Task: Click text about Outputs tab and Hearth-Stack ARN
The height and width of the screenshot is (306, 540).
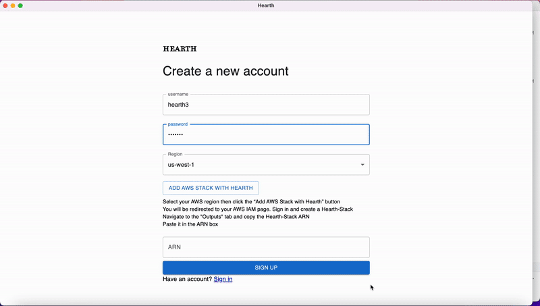Action: coord(236,217)
